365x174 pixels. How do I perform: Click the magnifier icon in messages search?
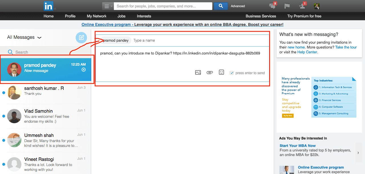pyautogui.click(x=11, y=52)
